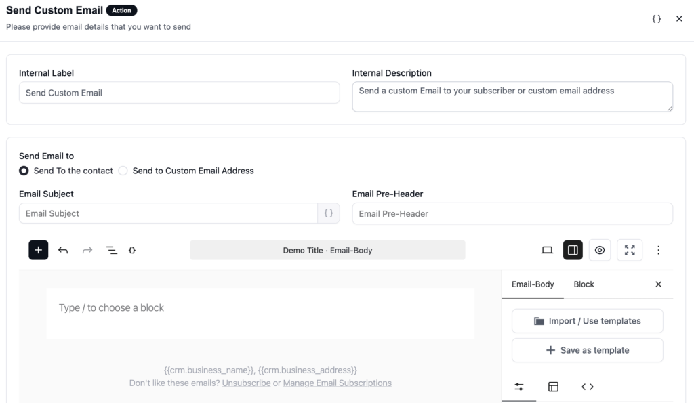The image size is (694, 403).
Task: Click the curly braces icon in dialog header
Action: 656,18
